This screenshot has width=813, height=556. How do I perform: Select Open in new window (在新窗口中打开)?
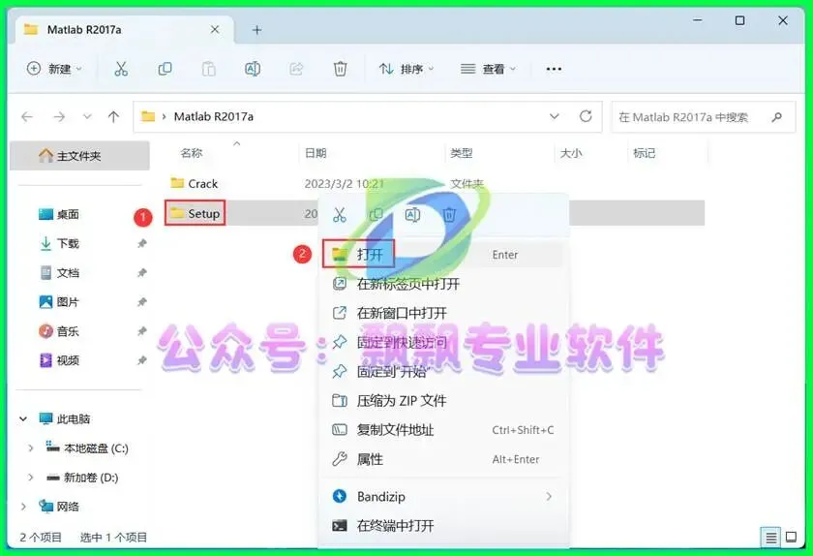[443, 313]
